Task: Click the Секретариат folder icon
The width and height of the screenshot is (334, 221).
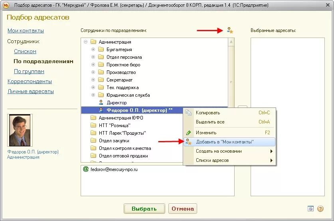Action: coord(101,80)
